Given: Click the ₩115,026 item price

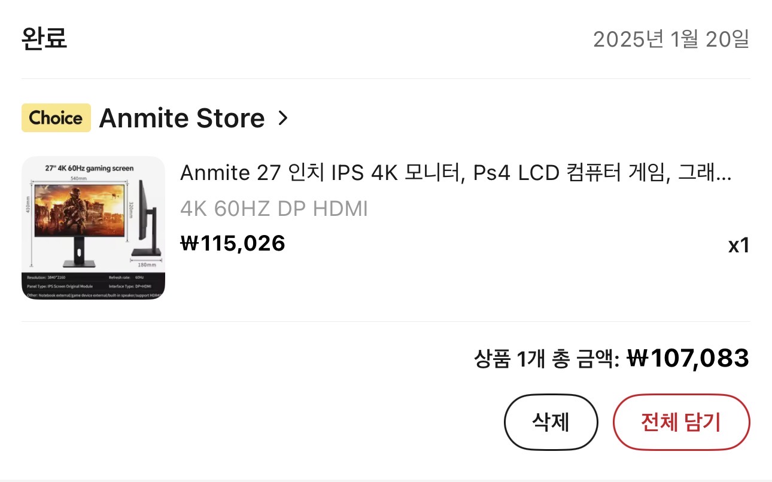Looking at the screenshot, I should click(232, 243).
